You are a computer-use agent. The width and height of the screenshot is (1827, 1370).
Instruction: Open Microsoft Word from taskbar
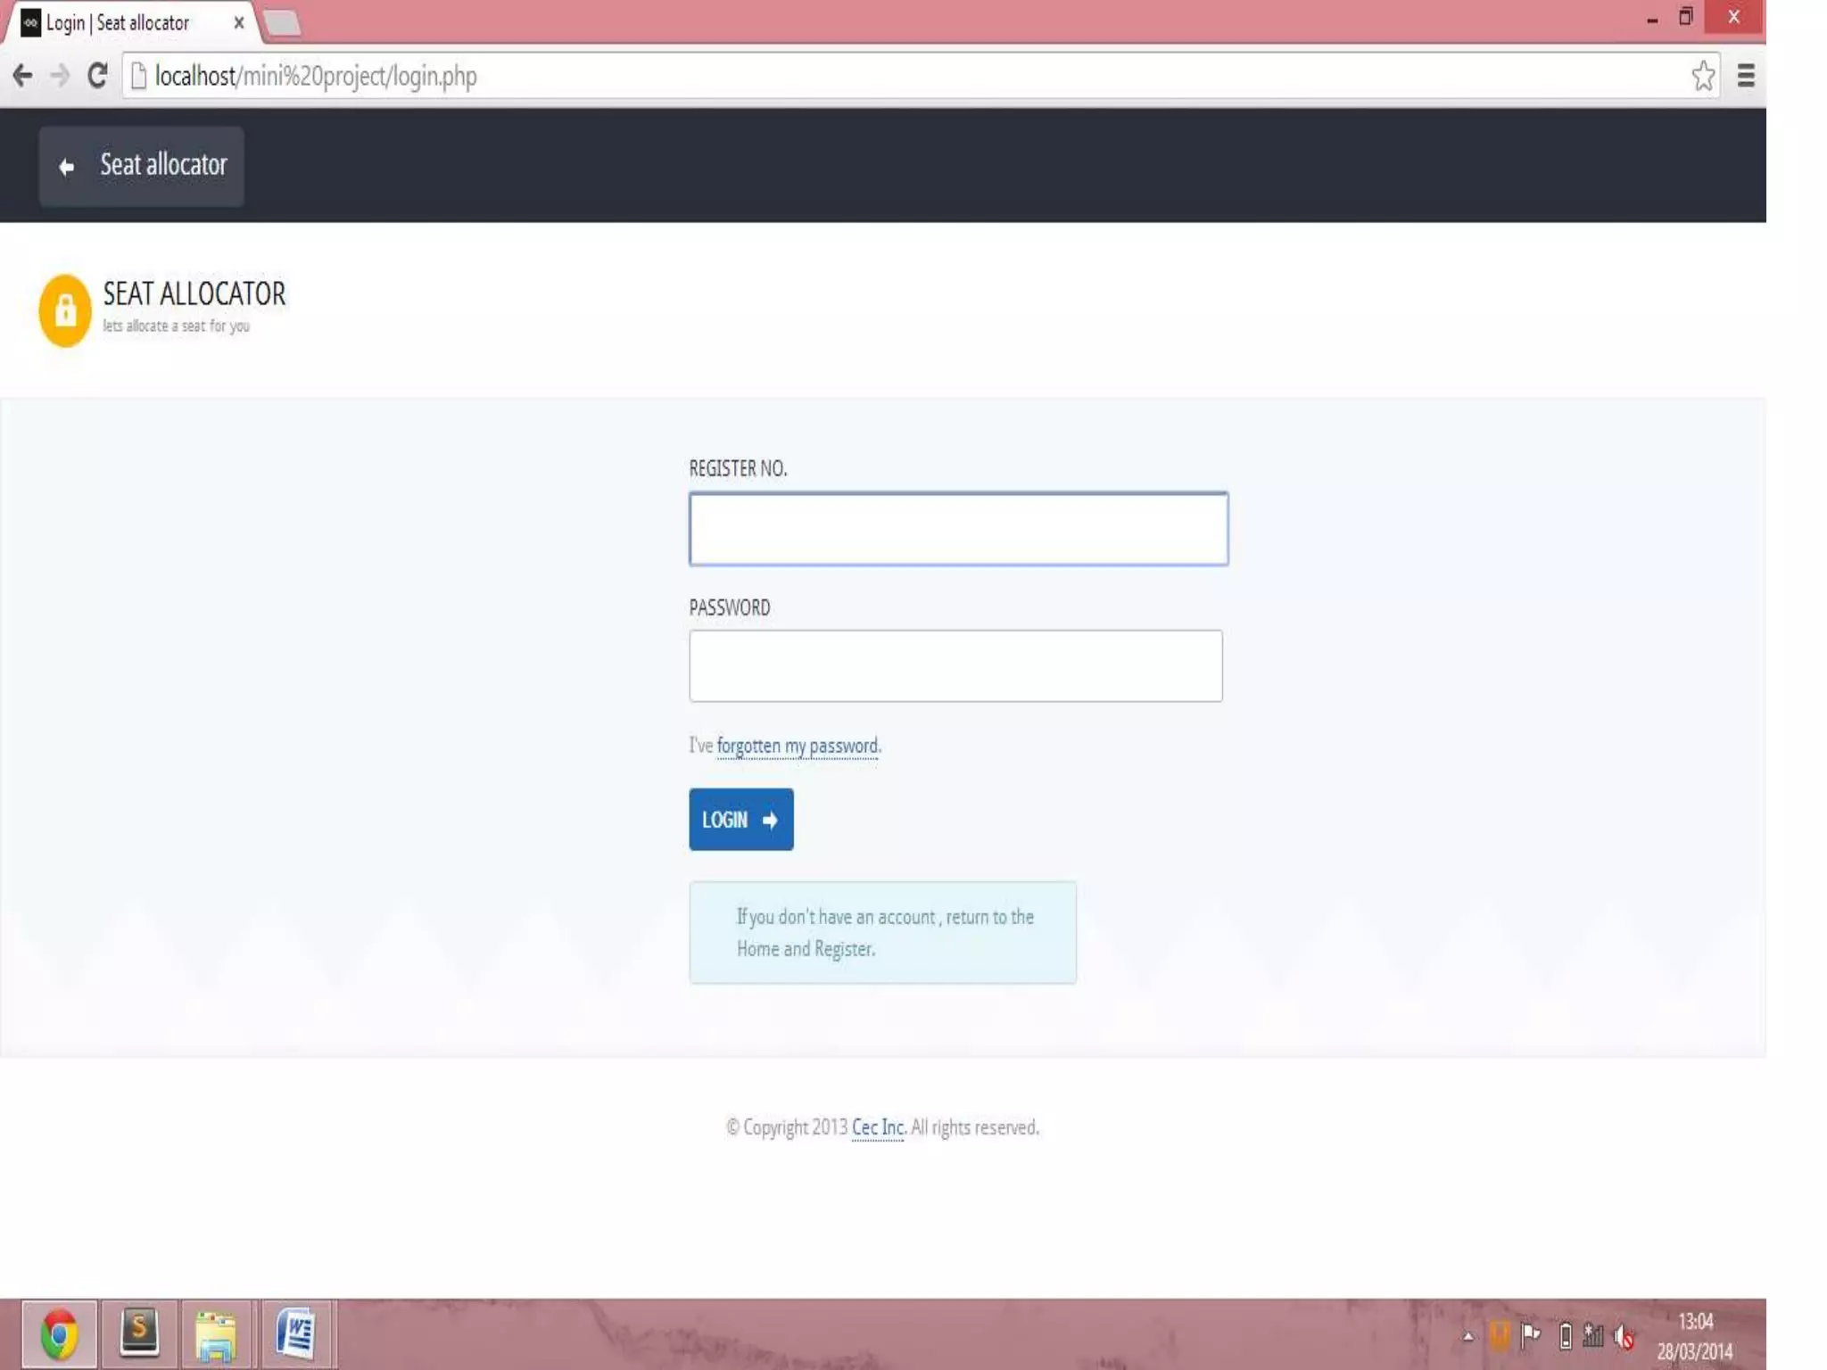295,1334
